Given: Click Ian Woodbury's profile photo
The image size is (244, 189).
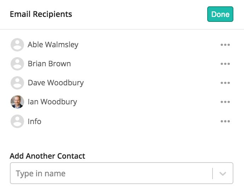Looking at the screenshot, I should [x=17, y=102].
